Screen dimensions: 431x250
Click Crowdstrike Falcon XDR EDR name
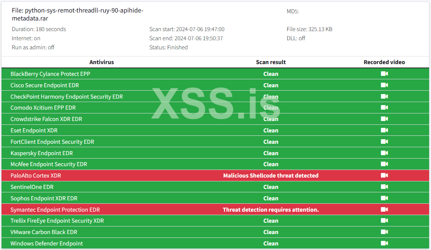pyautogui.click(x=46, y=119)
